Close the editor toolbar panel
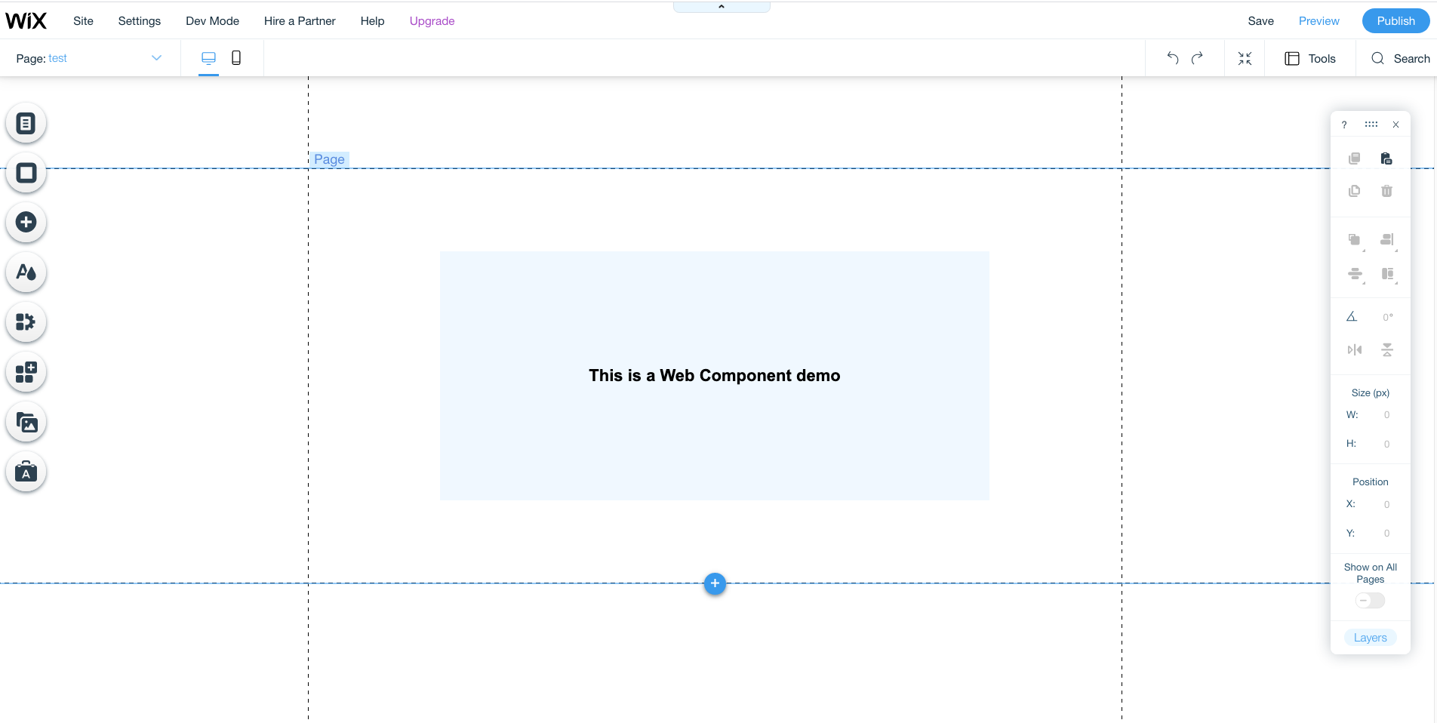Viewport: 1437px width, 723px height. coord(1396,125)
